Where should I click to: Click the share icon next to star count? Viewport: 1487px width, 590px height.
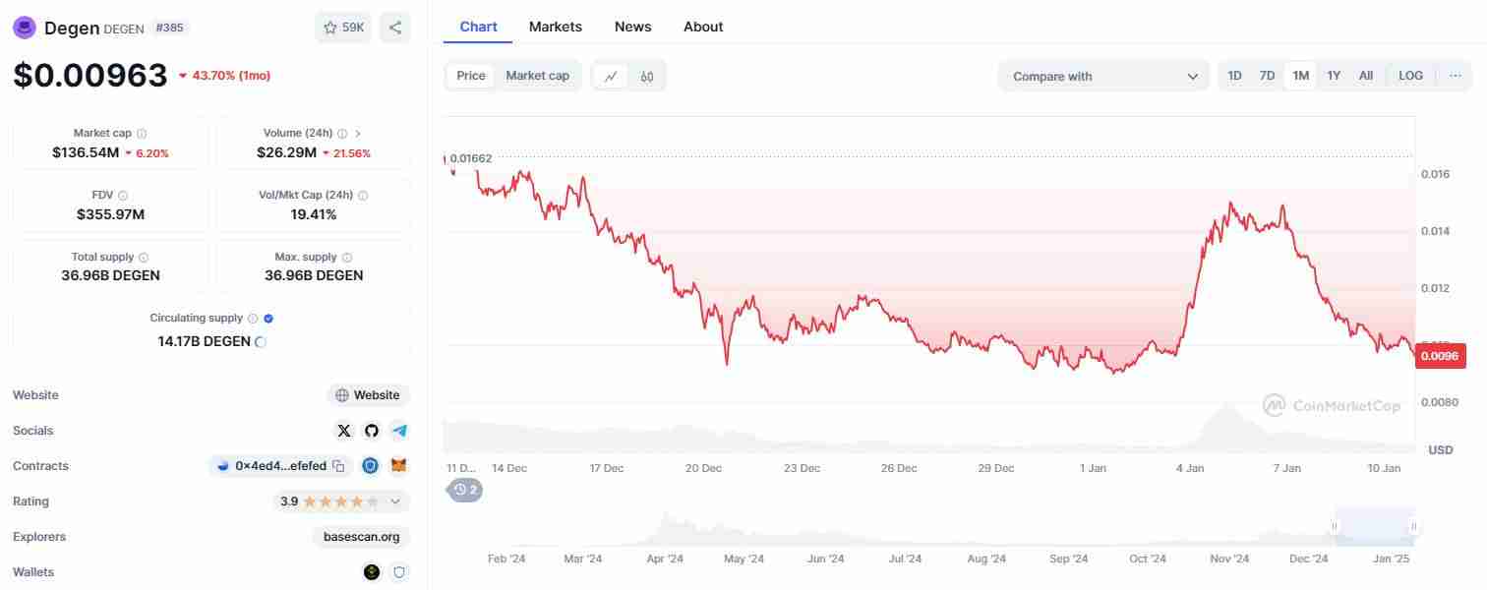(x=394, y=28)
